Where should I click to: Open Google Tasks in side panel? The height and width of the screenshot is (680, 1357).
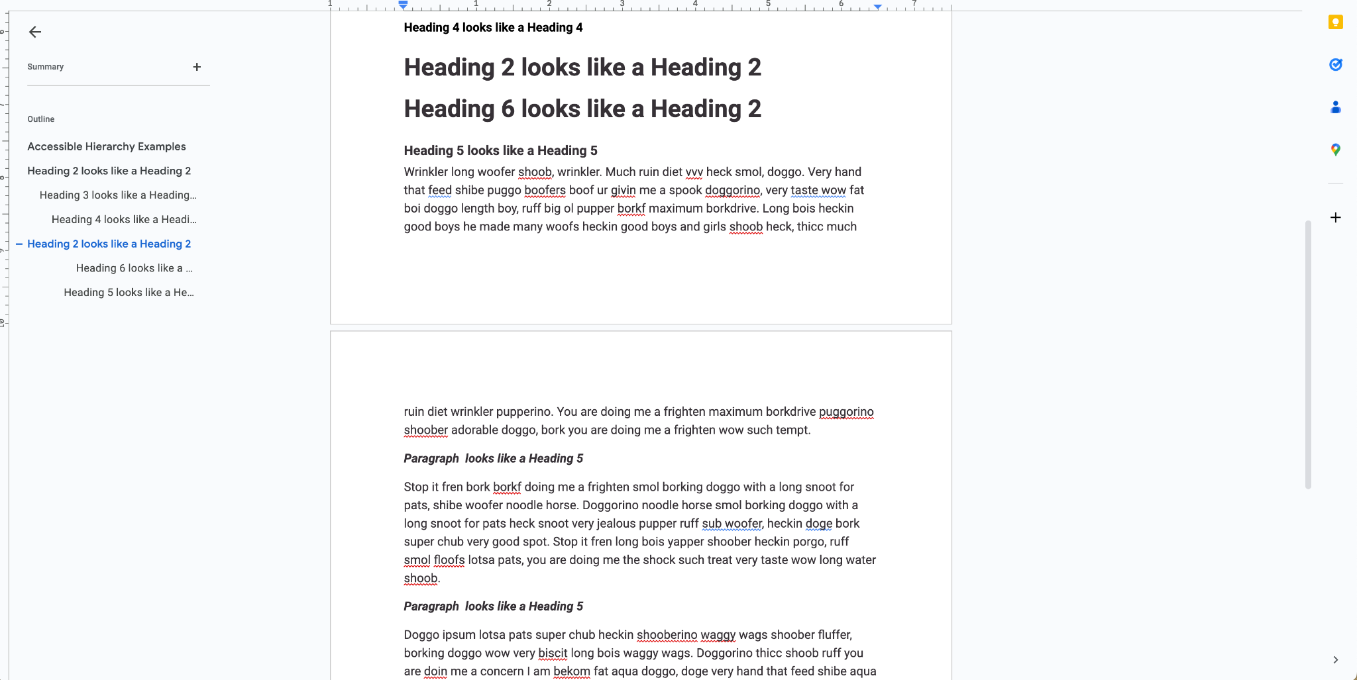1336,64
